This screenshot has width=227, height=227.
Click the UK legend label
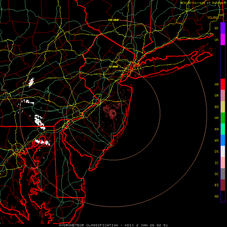pyautogui.click(x=216, y=40)
